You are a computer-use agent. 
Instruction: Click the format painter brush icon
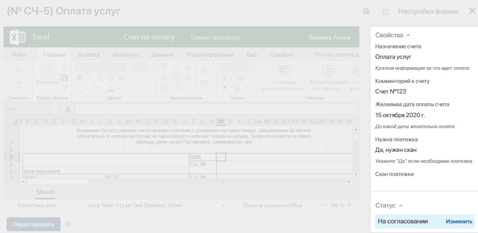[x=64, y=88]
